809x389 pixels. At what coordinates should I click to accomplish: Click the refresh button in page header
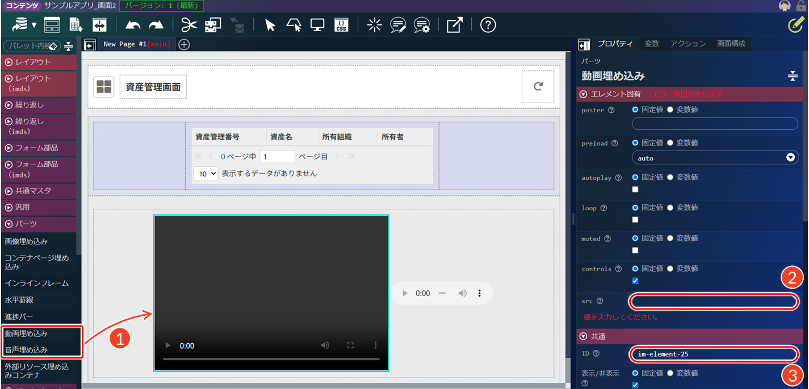click(x=538, y=87)
